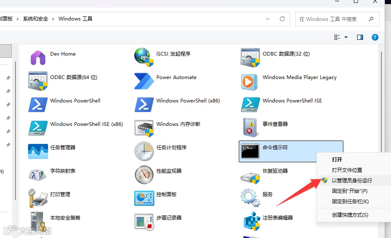The image size is (391, 238).
Task: Choose 固定到"开始"(P) in context menu
Action: 350,191
